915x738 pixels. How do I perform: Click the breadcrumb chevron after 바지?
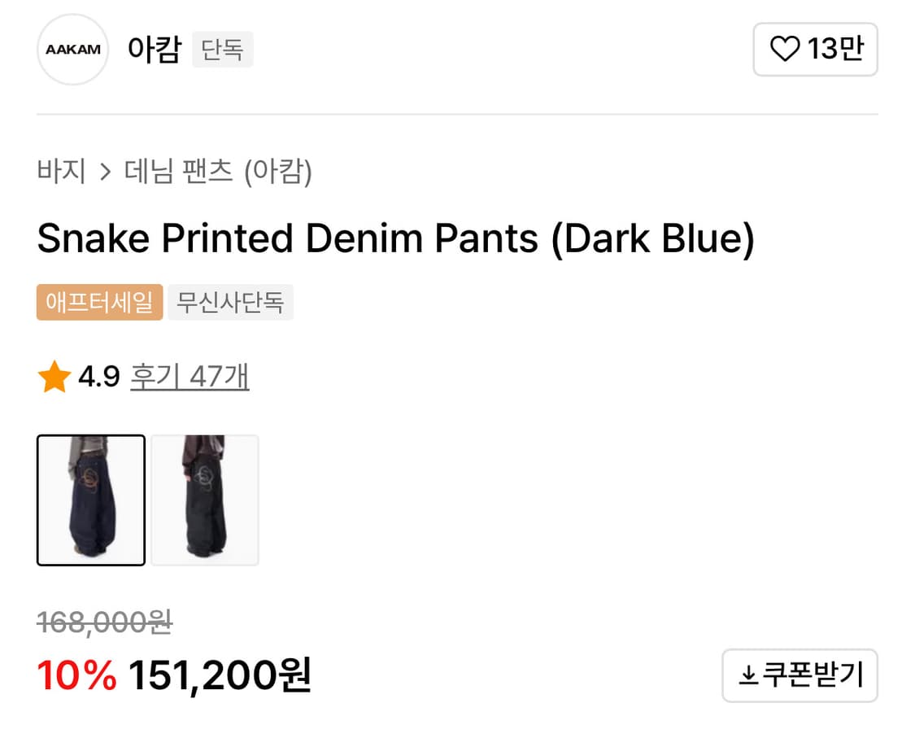pos(105,172)
